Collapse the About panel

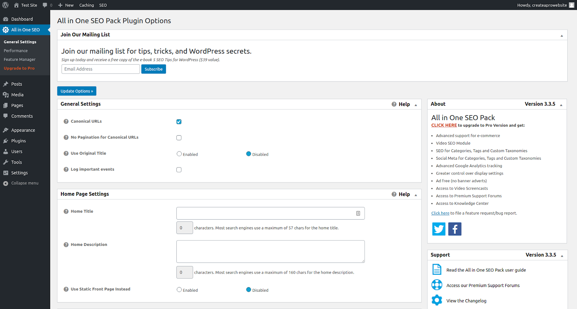tap(561, 105)
